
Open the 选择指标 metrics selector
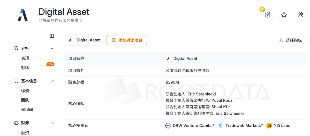(290, 40)
